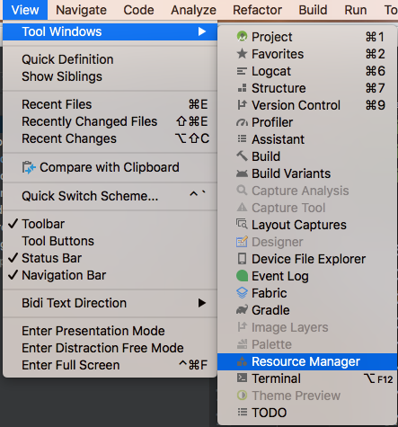The width and height of the screenshot is (398, 427).
Task: Open the Run menu
Action: (x=356, y=10)
